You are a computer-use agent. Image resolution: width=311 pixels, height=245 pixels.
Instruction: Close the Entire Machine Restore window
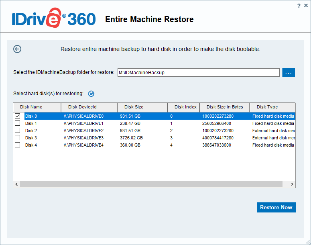pyautogui.click(x=305, y=6)
